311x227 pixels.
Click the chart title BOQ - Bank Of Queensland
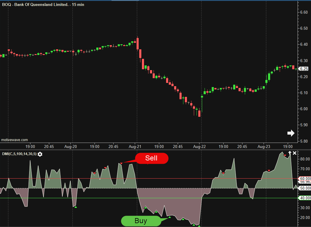(x=43, y=5)
